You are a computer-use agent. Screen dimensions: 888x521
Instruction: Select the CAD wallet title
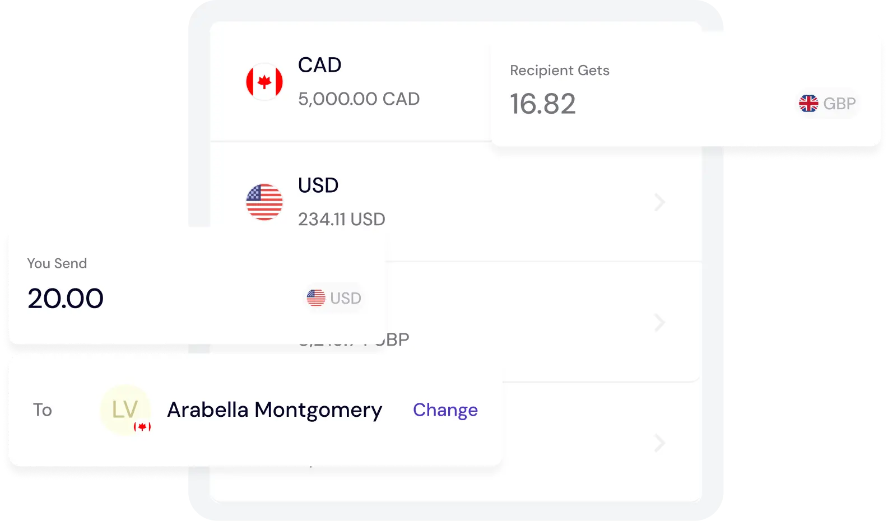pos(319,65)
